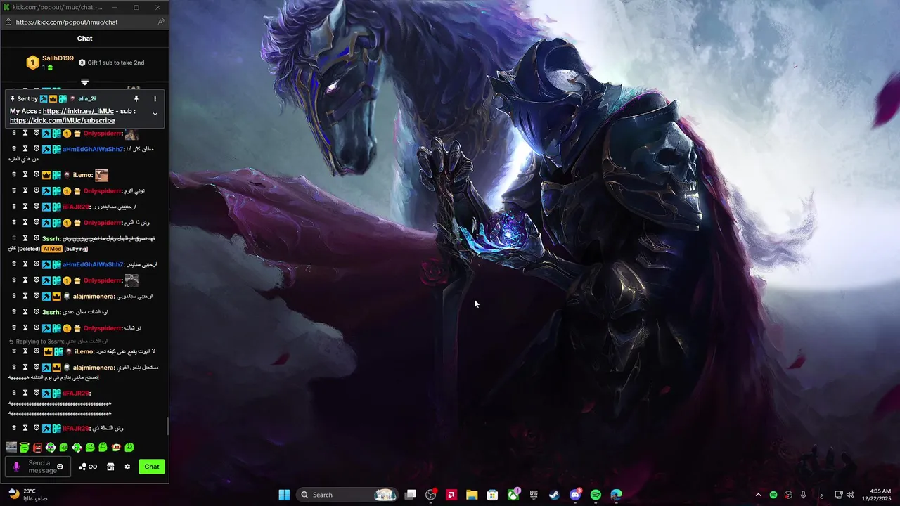Screen dimensions: 900x506
Task: Click SalihD199 top gifter name
Action: coord(58,58)
